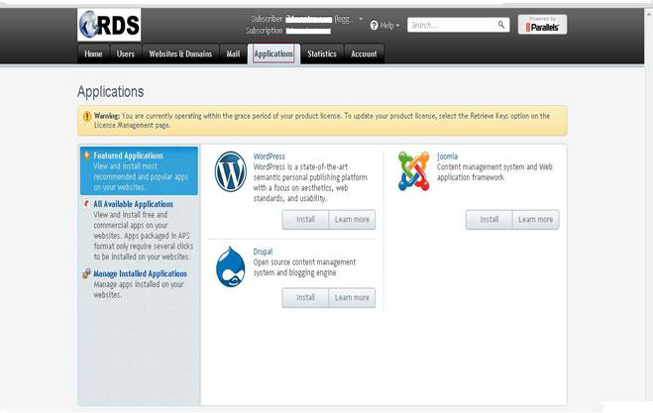
Task: Open the WordPress title link
Action: tap(270, 156)
